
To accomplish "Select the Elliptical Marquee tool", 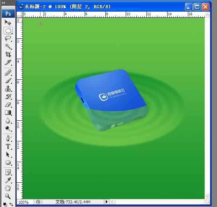I will pos(8,31).
